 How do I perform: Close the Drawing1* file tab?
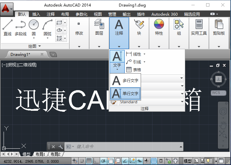point(42,55)
